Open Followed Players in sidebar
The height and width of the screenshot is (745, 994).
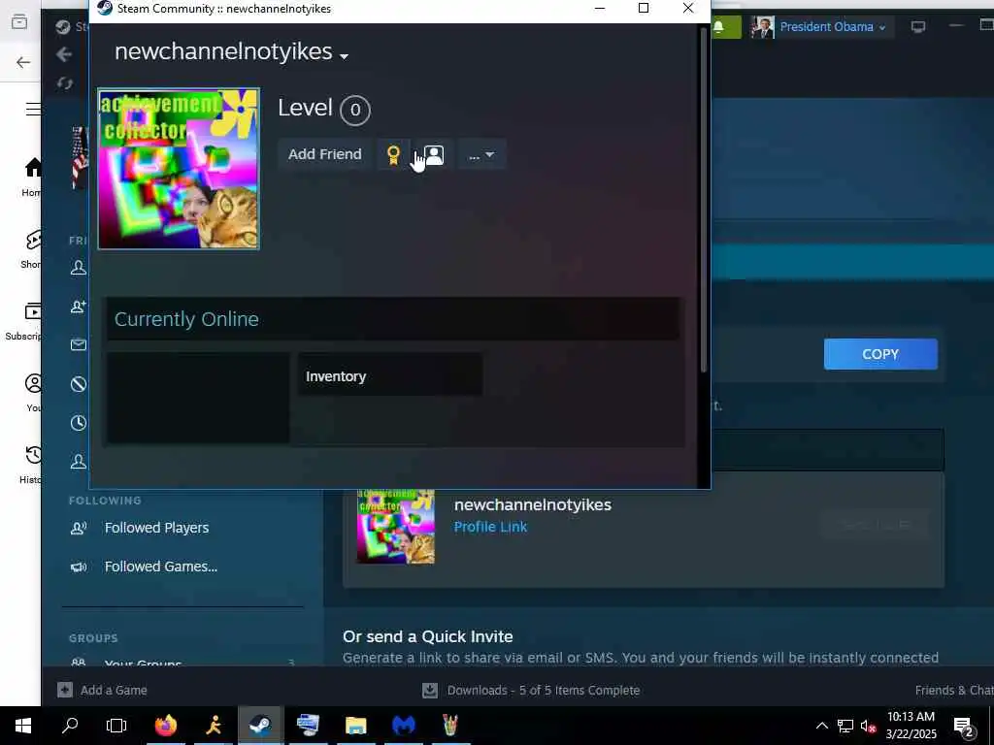point(156,528)
